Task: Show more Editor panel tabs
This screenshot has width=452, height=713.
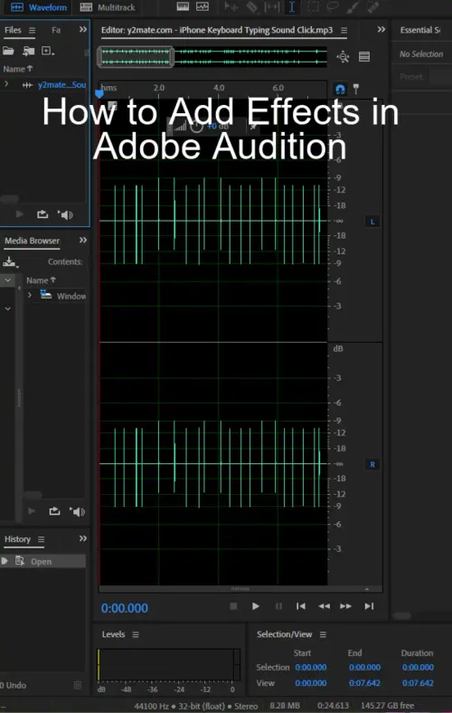Action: [381, 30]
